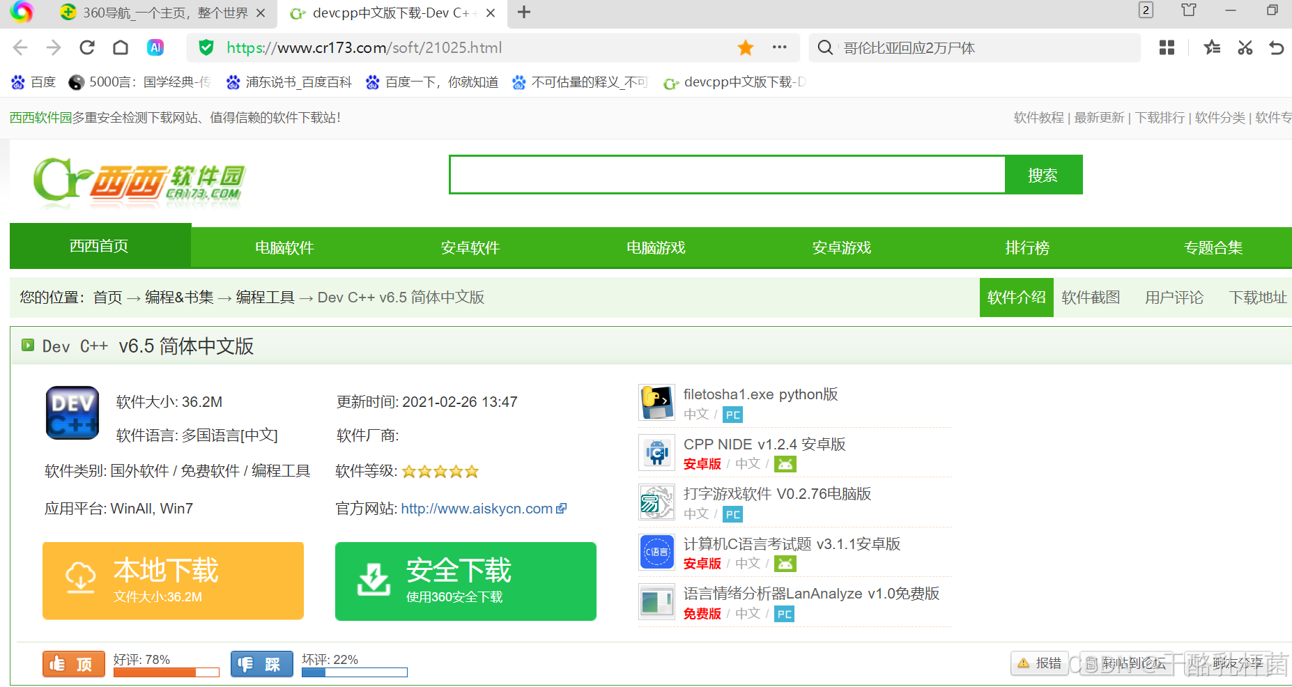Open the extensions grid icon
1292x687 pixels.
click(x=1167, y=47)
